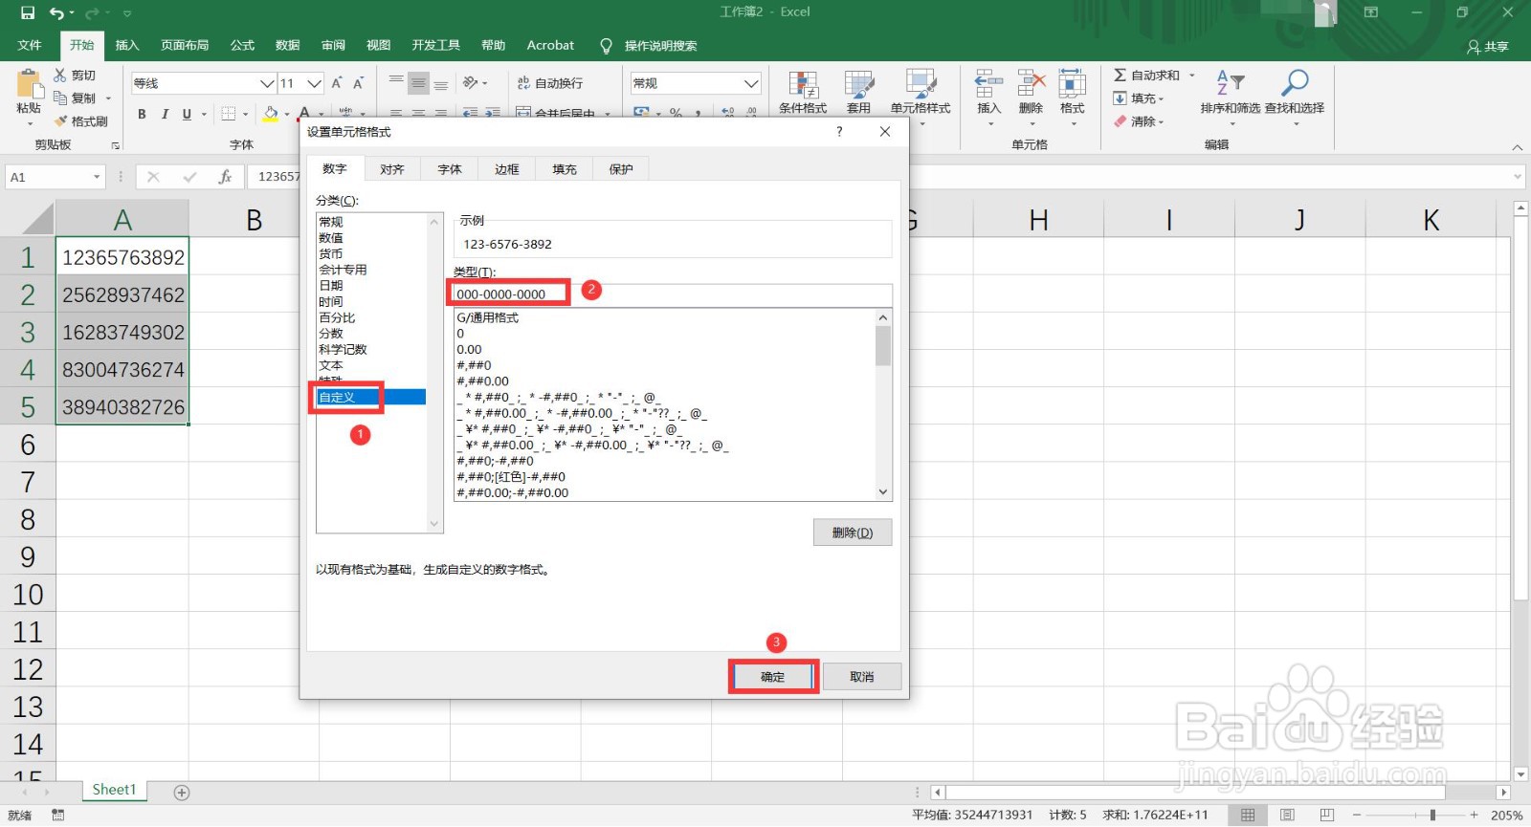The width and height of the screenshot is (1531, 827).
Task: Toggle bold formatting
Action: pos(142,114)
